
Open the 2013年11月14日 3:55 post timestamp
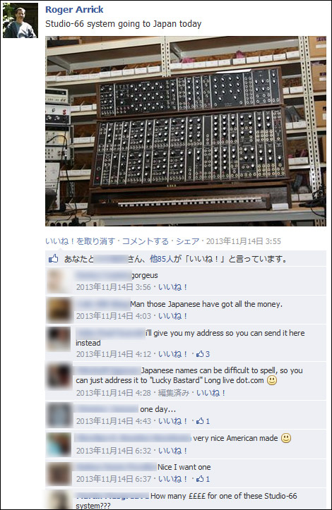pos(244,241)
